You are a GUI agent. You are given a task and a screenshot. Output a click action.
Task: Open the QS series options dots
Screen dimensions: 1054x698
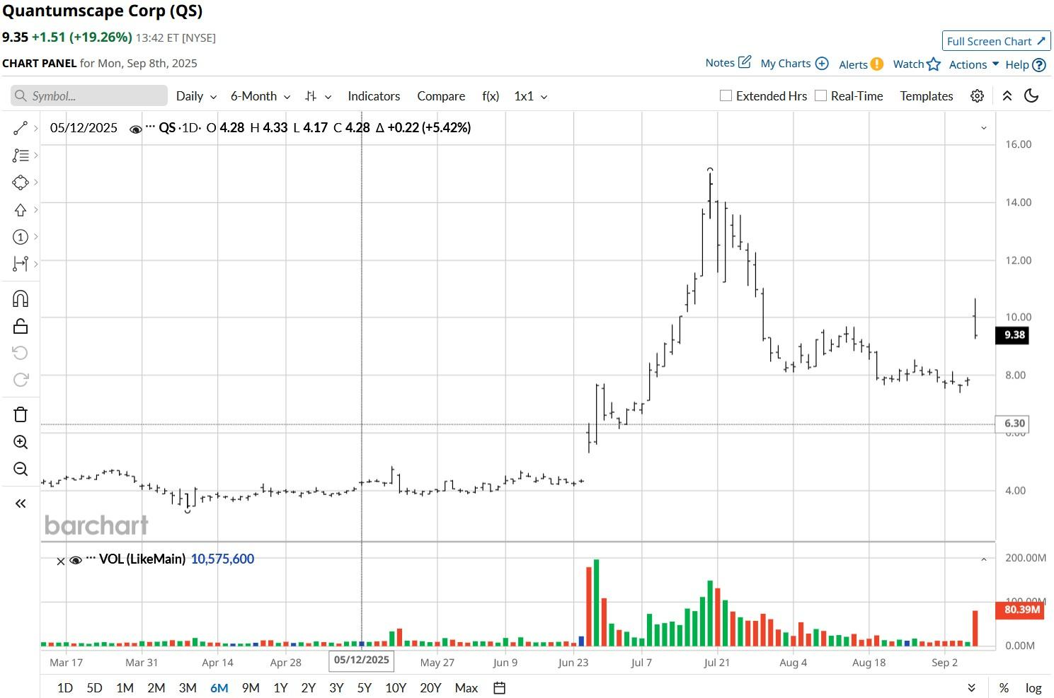[x=150, y=127]
